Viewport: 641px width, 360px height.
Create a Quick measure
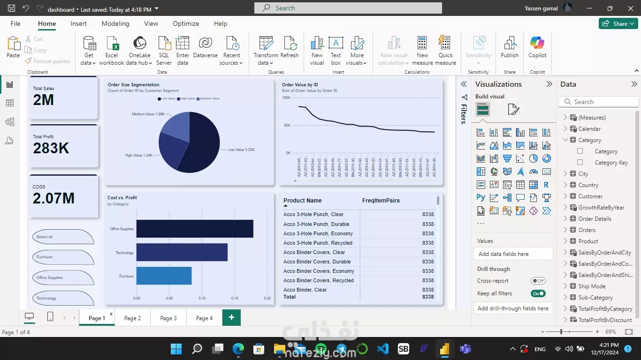[445, 51]
